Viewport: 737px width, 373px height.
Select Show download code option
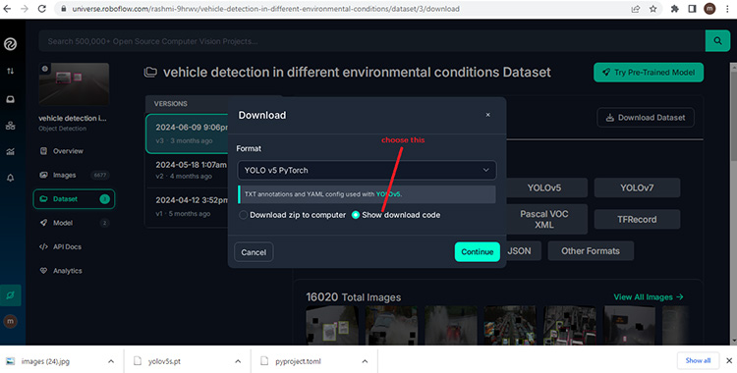[396, 215]
